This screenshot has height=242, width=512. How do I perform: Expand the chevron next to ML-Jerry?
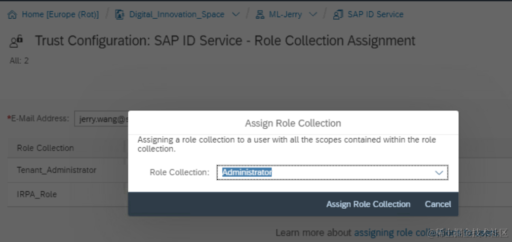click(313, 14)
